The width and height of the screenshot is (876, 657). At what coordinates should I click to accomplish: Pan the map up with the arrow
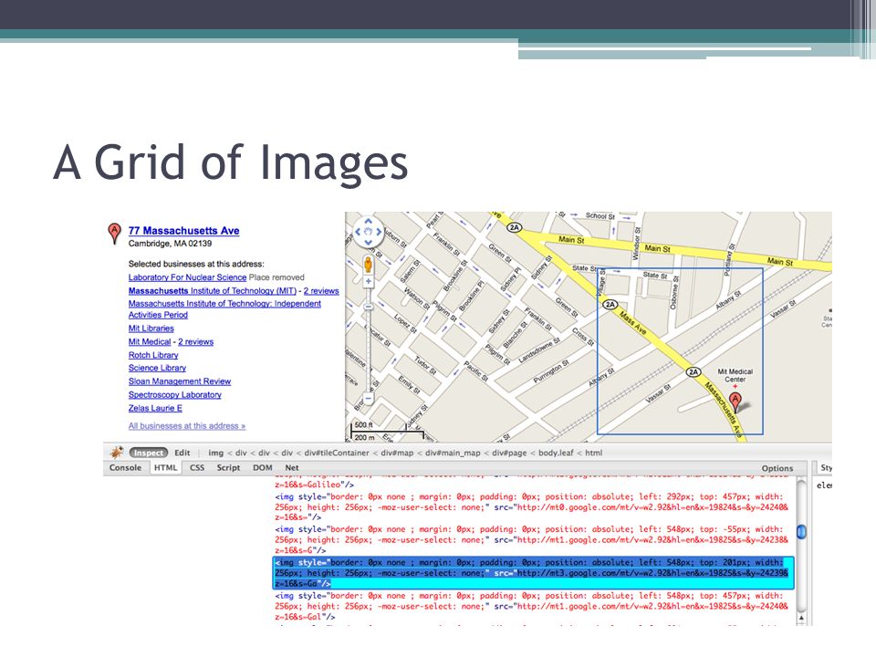[x=368, y=221]
